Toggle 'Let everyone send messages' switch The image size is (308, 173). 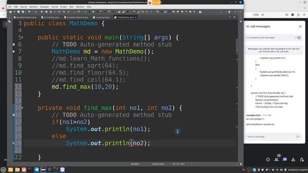pos(298,37)
